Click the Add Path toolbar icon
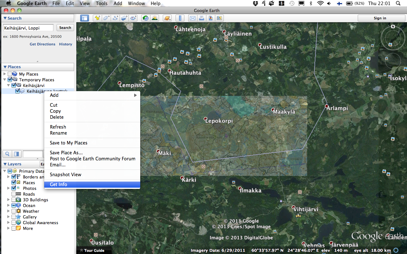Screen dimensions: 407x254 [x=115, y=18]
